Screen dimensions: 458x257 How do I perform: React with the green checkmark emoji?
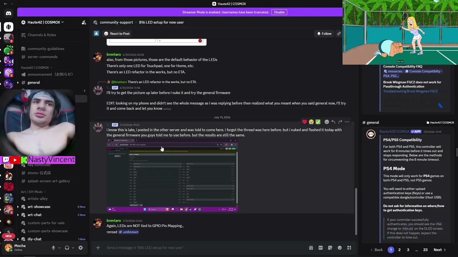[x=318, y=122]
